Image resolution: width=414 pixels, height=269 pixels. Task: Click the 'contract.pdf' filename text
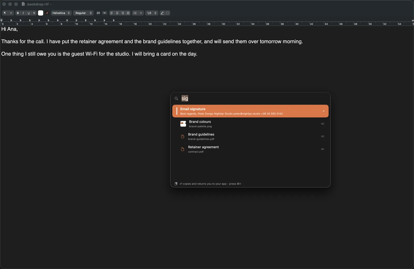pyautogui.click(x=196, y=152)
